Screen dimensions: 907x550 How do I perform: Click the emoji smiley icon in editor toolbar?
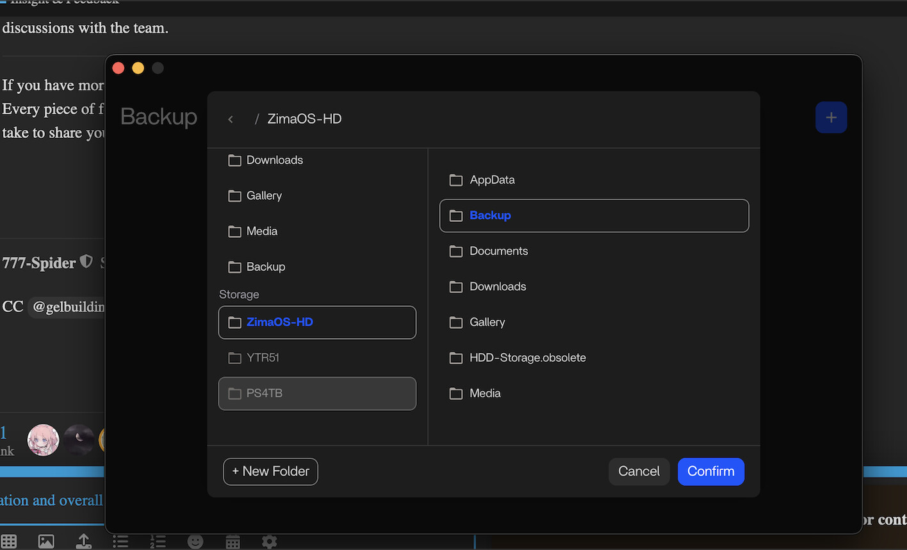pos(195,541)
